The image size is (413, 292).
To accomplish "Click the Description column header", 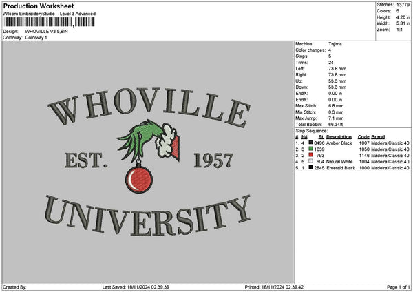I will point(339,137).
